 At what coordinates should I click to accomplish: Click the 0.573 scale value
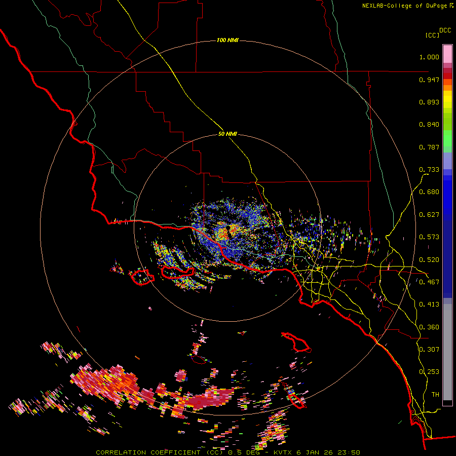pos(429,237)
